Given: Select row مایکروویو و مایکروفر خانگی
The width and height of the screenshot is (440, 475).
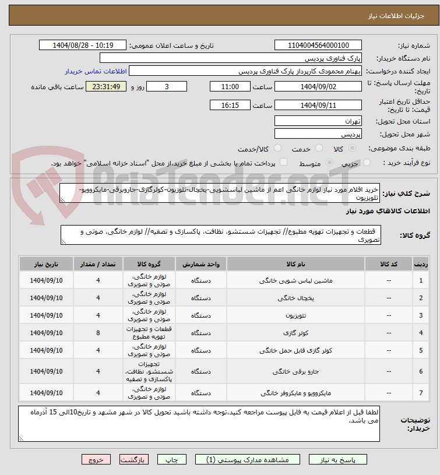Looking at the screenshot, I should [224, 393].
